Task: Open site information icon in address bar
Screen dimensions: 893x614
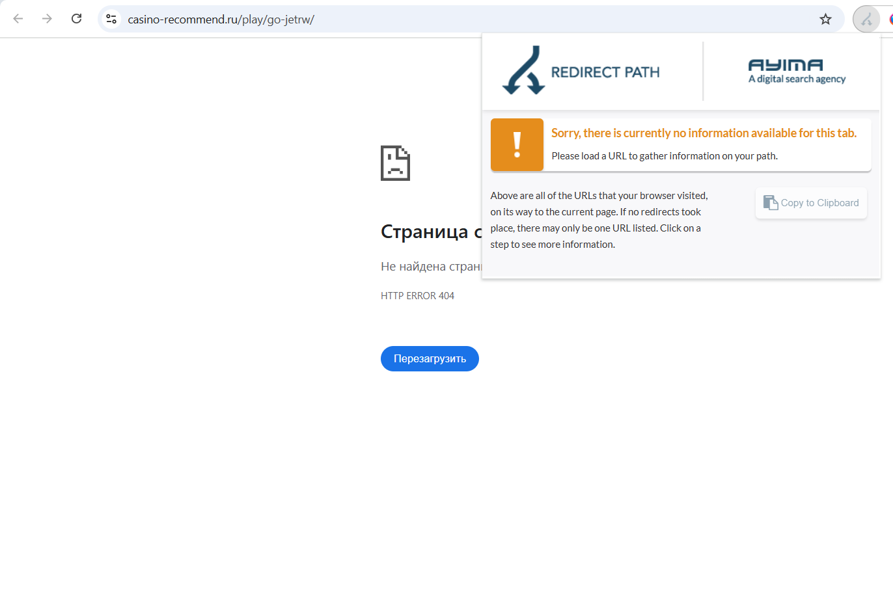Action: 112,19
